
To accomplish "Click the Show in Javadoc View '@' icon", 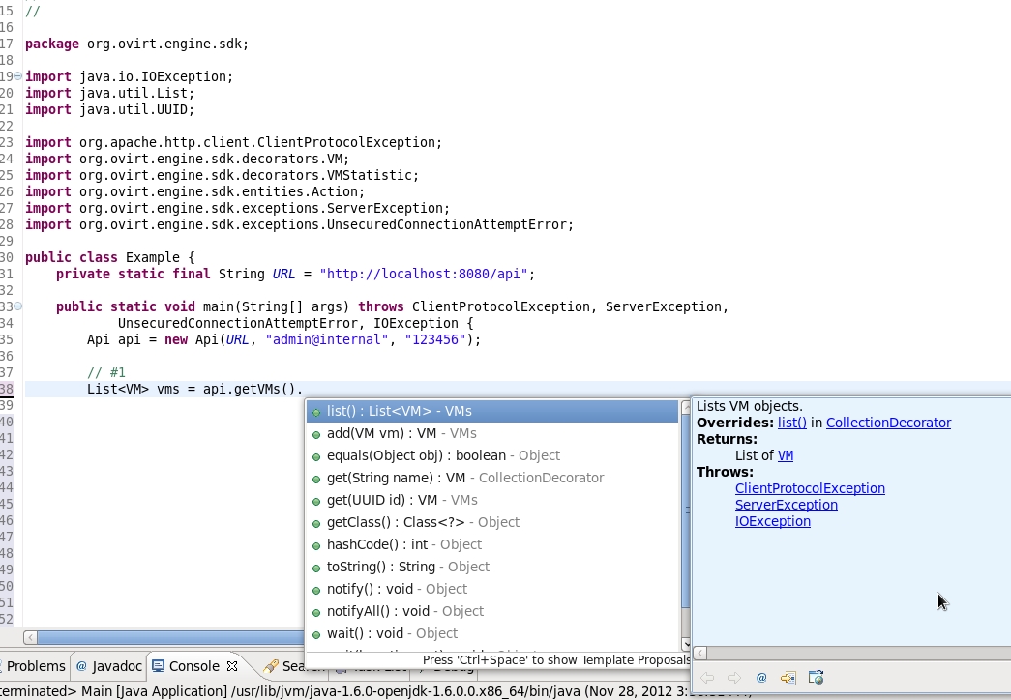I will [761, 678].
